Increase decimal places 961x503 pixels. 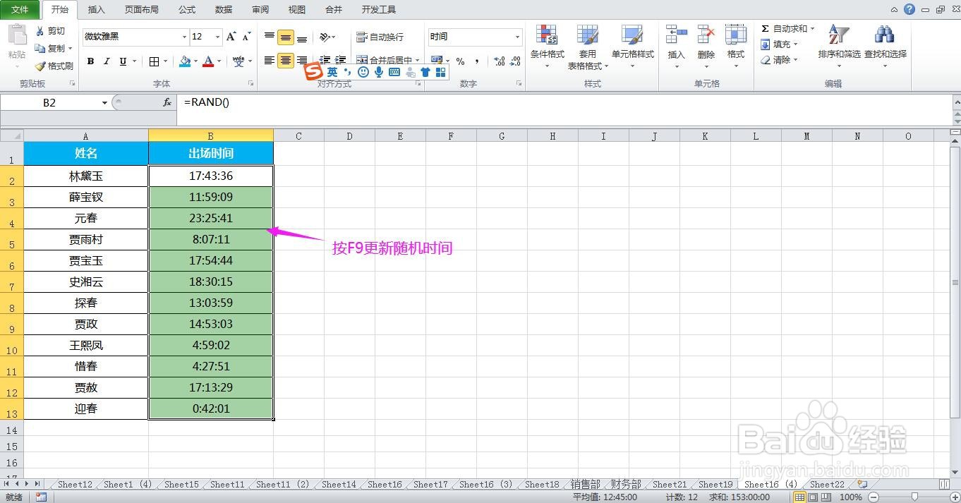point(499,61)
